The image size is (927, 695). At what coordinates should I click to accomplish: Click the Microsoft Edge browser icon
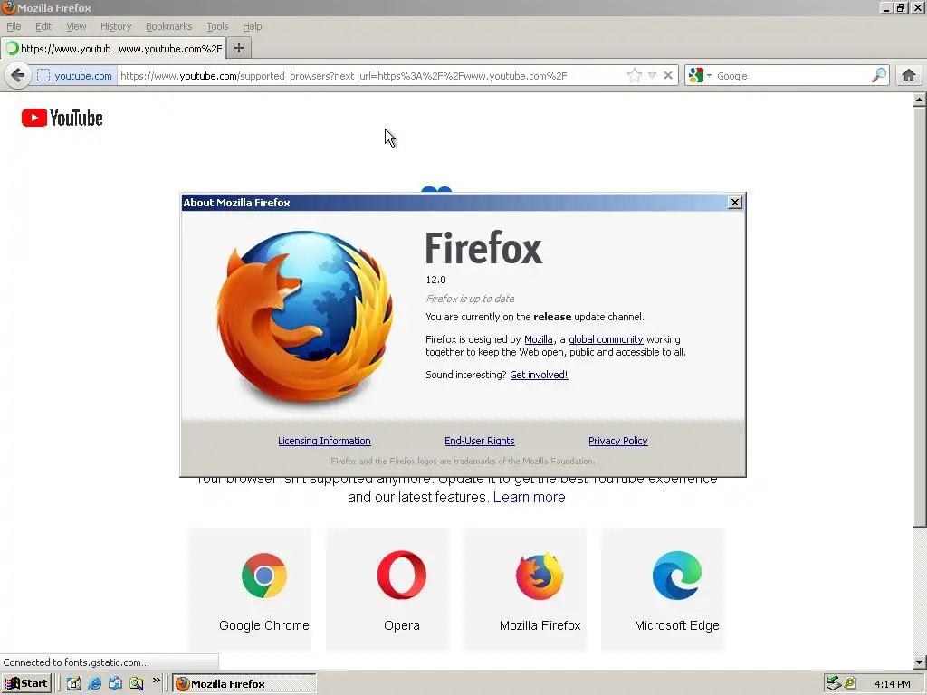pos(677,575)
